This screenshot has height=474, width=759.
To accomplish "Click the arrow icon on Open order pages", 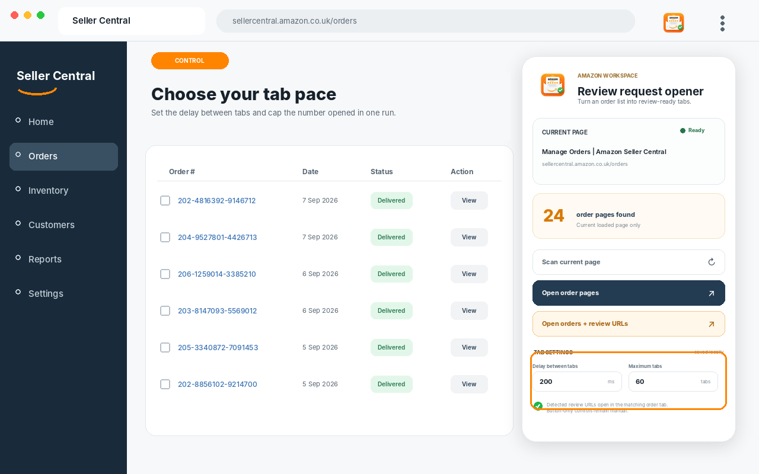I will pos(712,293).
